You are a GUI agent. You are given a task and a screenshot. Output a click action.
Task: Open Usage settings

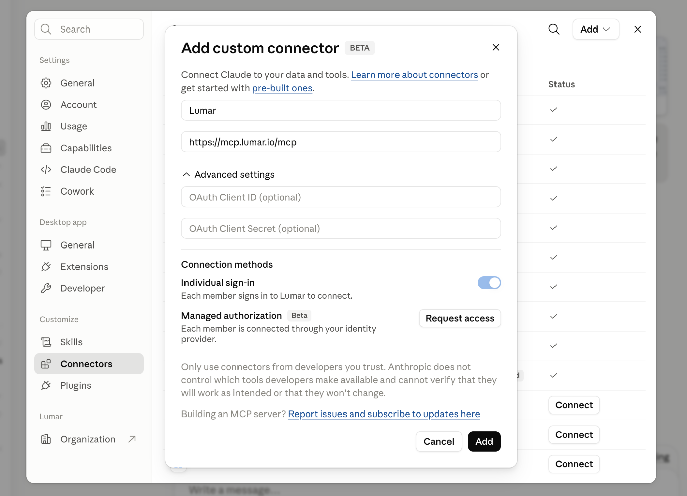tap(89, 126)
